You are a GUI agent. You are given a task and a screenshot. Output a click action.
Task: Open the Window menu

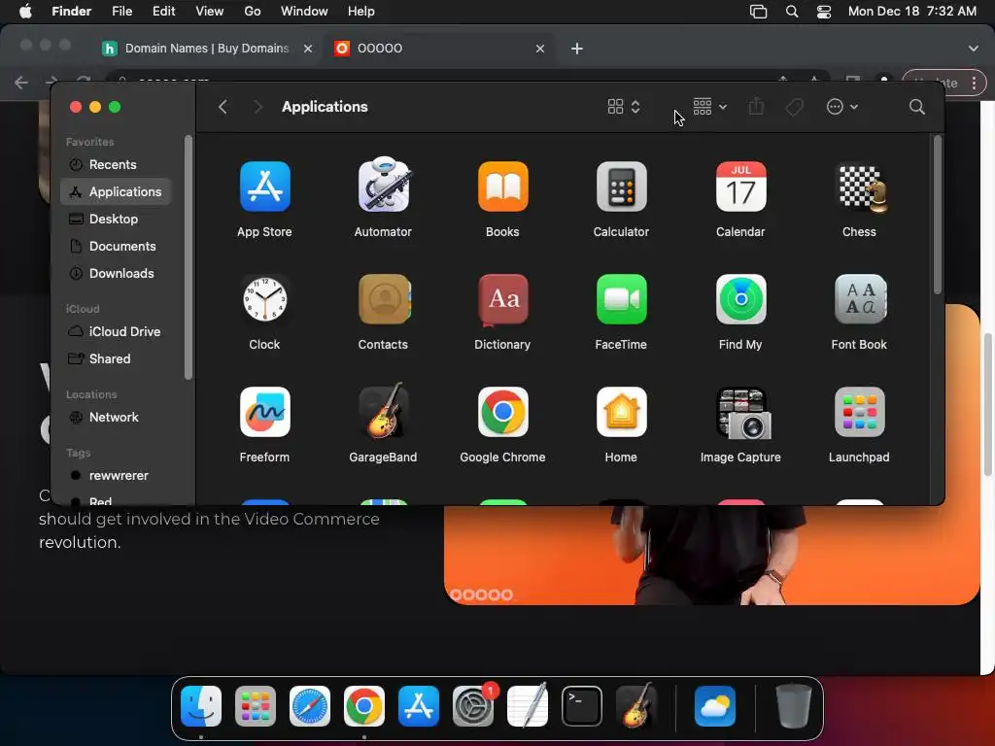point(304,12)
